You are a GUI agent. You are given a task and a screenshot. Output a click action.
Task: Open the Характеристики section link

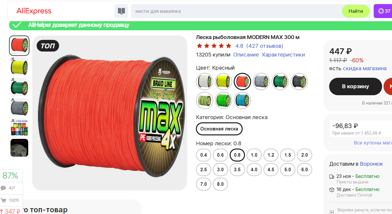(x=283, y=55)
